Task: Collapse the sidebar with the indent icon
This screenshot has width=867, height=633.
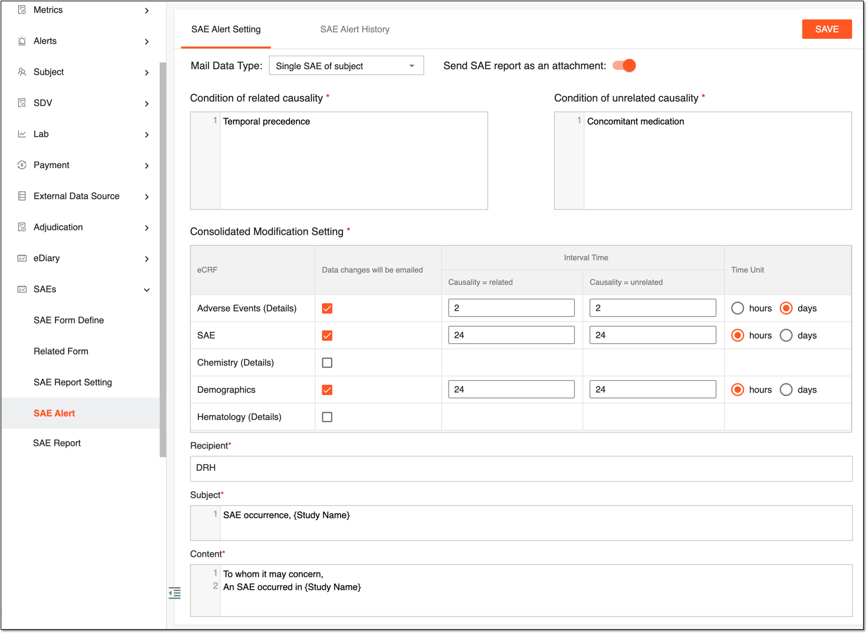Action: (x=175, y=593)
